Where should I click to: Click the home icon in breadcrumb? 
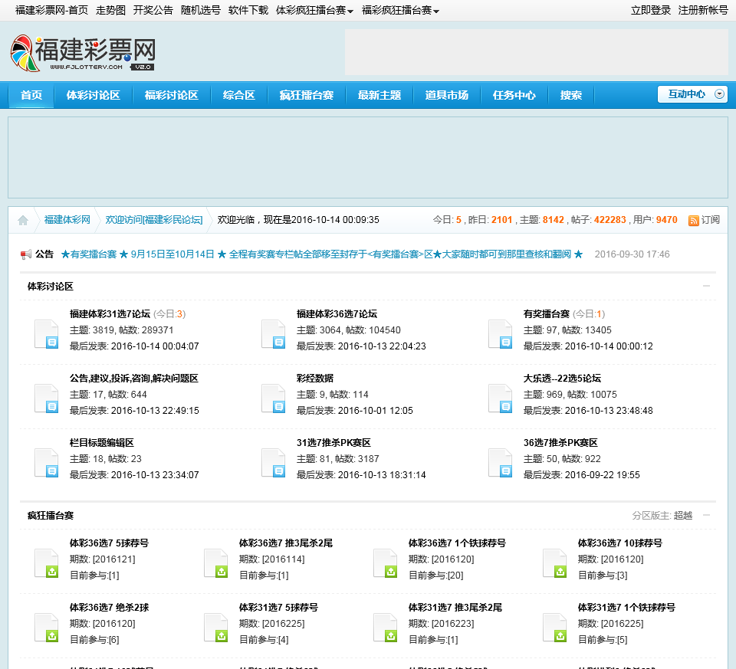pyautogui.click(x=23, y=221)
